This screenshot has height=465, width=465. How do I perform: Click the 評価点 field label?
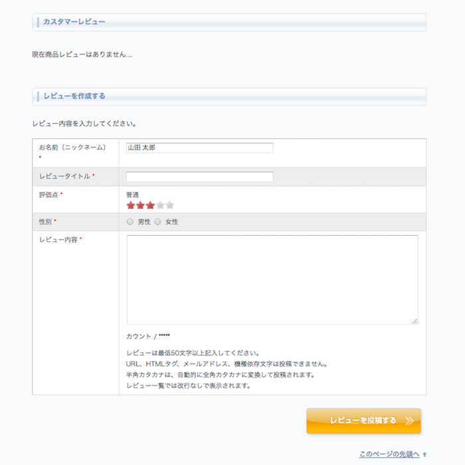click(x=48, y=195)
